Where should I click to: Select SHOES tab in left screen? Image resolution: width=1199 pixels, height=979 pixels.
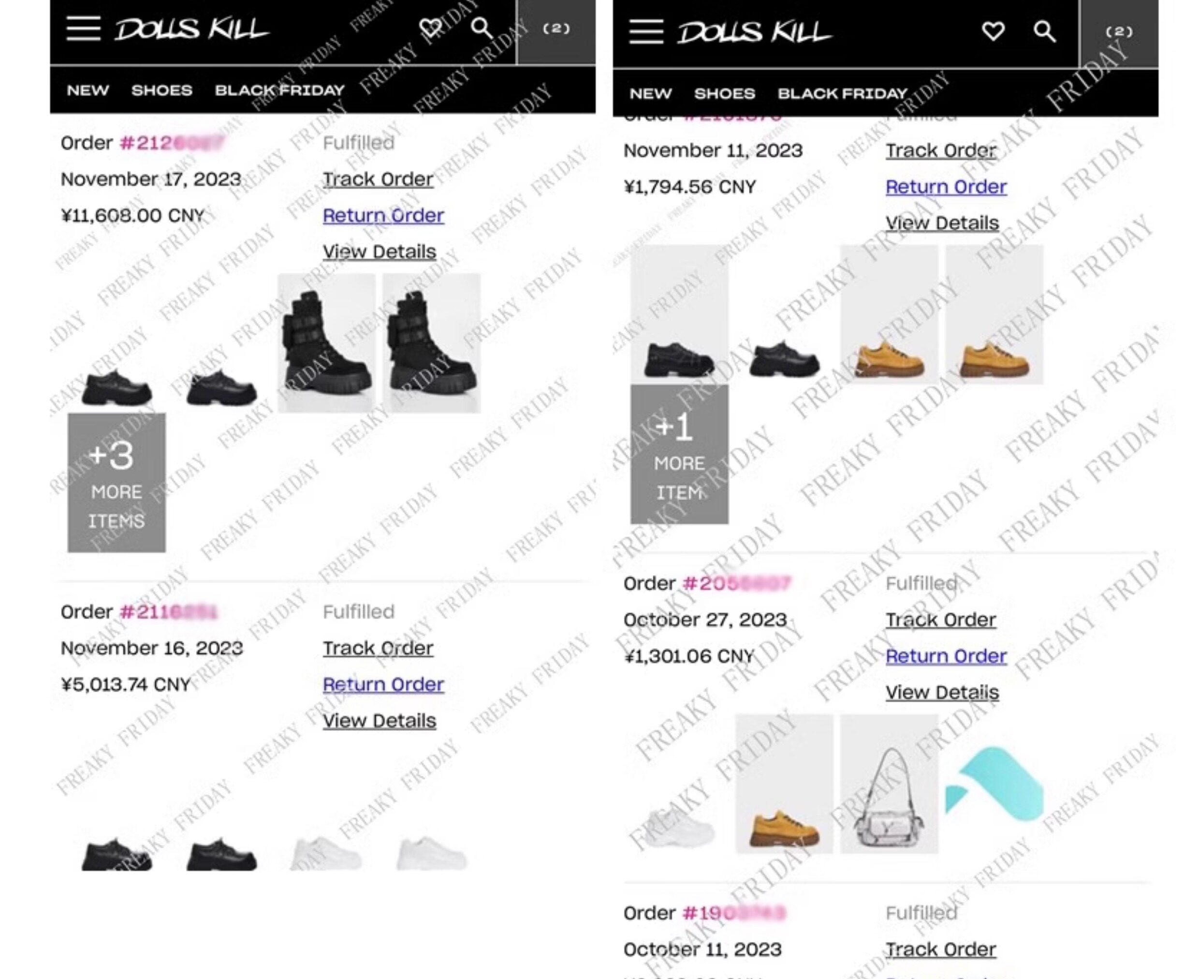(162, 90)
